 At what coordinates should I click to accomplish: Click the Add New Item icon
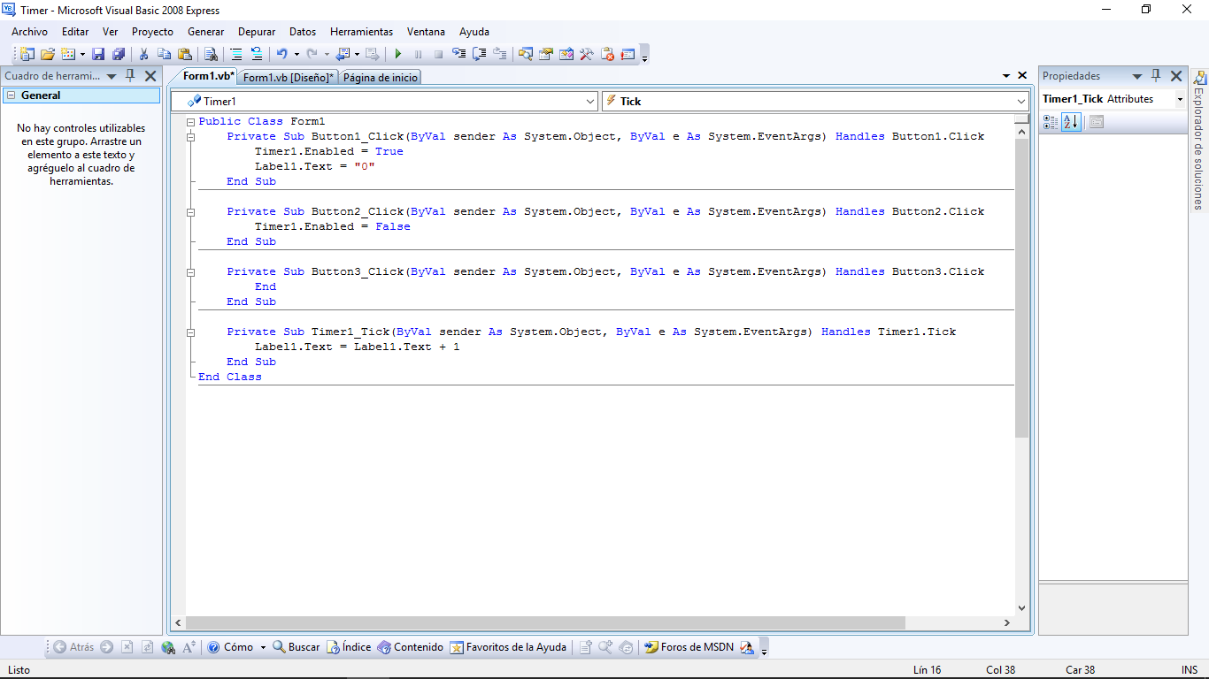pyautogui.click(x=68, y=54)
